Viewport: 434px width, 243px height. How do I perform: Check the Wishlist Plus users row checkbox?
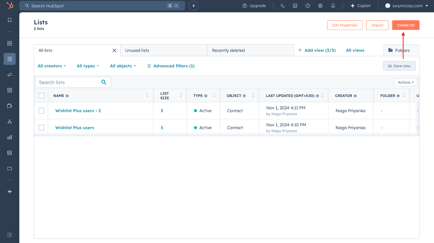(42, 127)
